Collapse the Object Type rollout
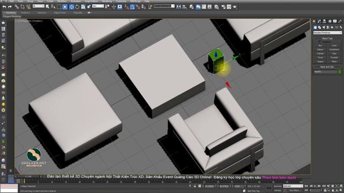Viewport: 344px width, 193px height. pos(327,38)
